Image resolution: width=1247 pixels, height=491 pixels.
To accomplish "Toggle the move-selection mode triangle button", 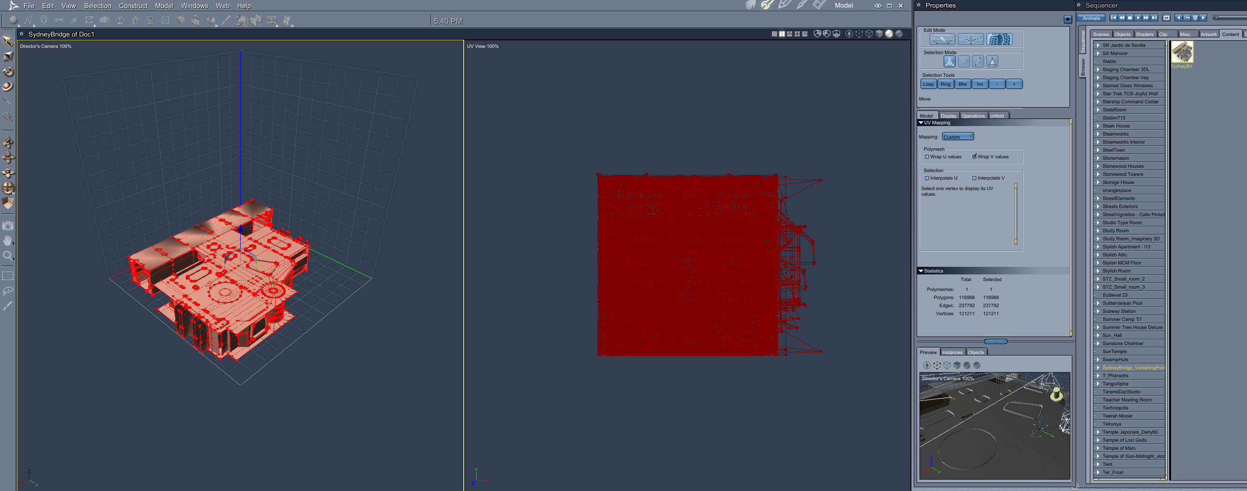I will (949, 62).
